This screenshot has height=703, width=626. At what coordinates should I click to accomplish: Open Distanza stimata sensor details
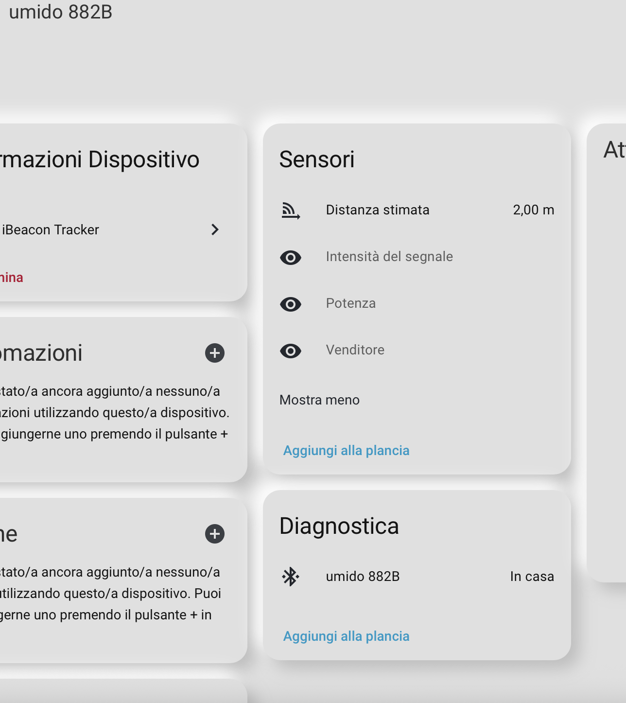378,210
